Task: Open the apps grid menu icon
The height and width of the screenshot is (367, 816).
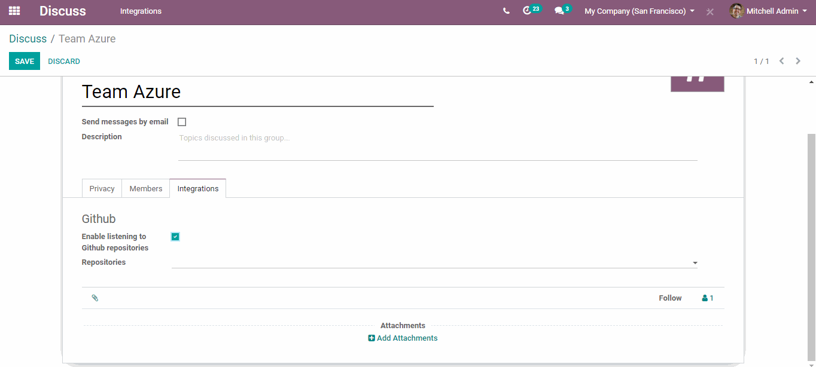Action: tap(14, 11)
